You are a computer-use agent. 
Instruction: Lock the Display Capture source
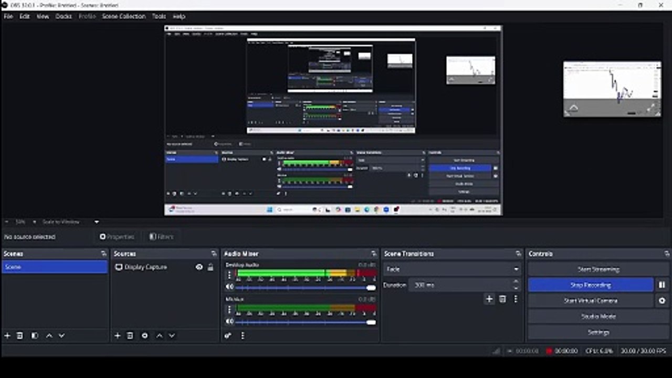point(210,267)
